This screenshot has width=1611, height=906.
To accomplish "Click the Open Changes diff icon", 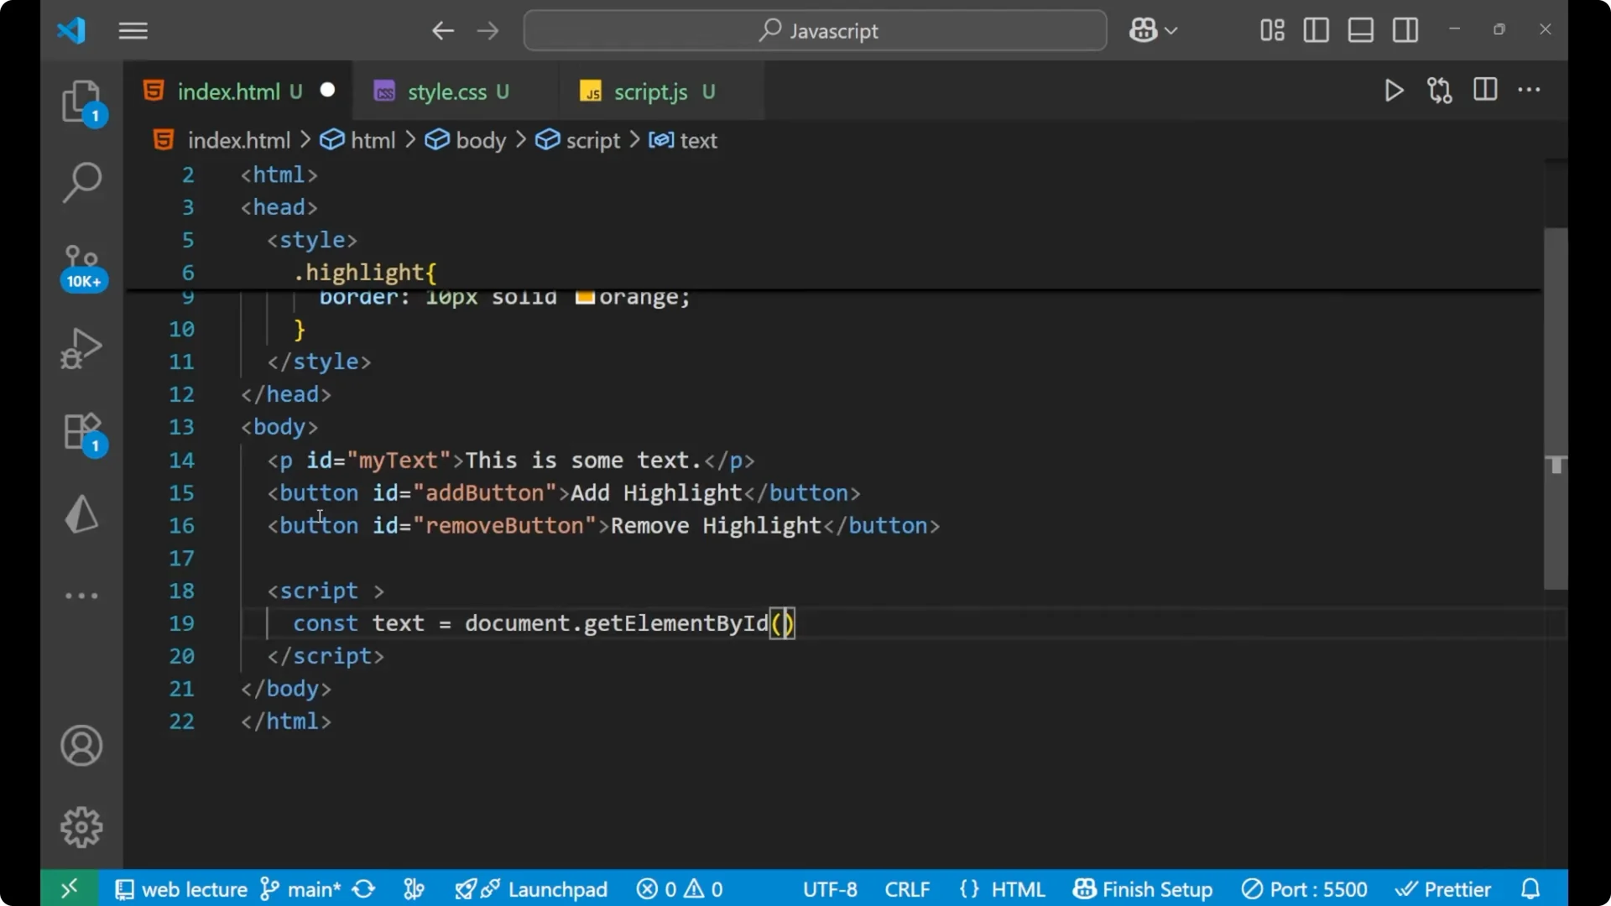I will (1439, 91).
